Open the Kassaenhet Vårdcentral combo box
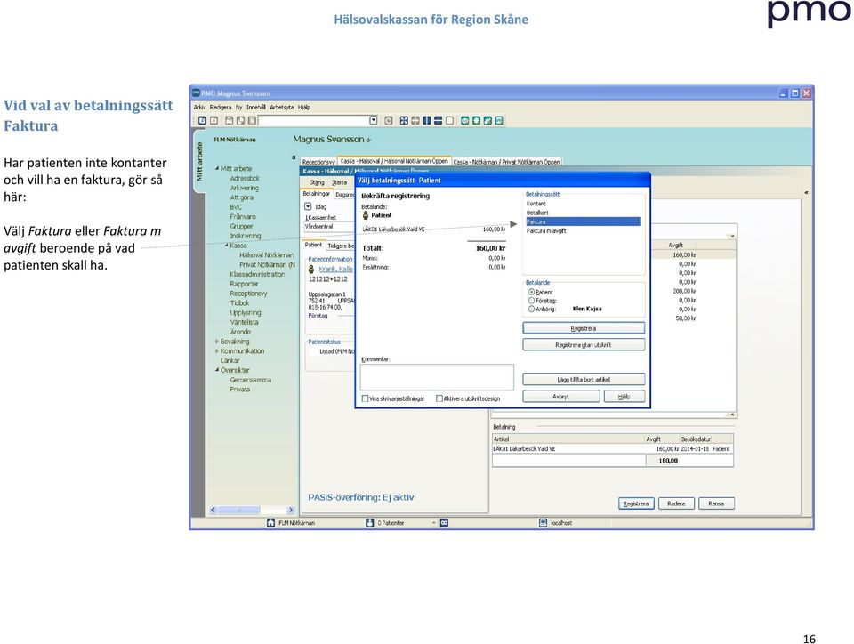Viewport: 854px width, 644px height. click(x=329, y=227)
